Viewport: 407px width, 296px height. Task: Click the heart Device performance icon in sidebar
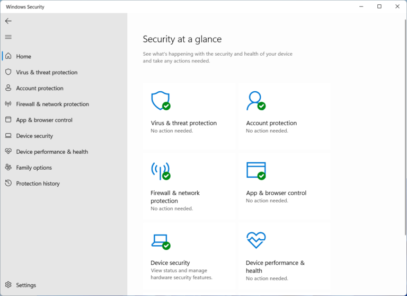(x=8, y=151)
